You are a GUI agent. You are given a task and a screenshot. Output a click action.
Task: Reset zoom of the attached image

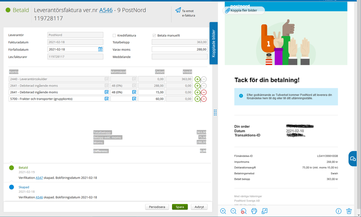244,211
